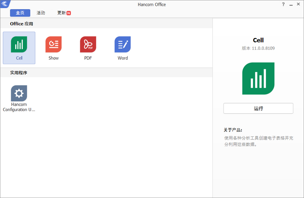
Task: Click the 版本 11.0.0.8109 version text
Action: (x=258, y=48)
